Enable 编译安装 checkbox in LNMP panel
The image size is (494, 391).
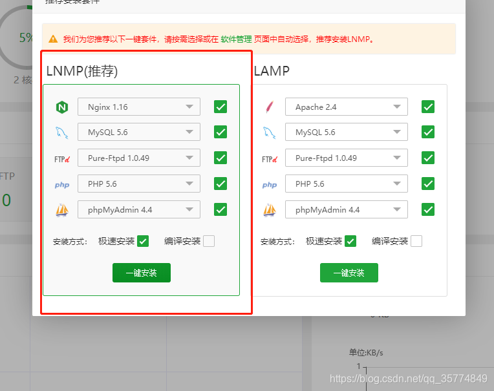point(209,241)
